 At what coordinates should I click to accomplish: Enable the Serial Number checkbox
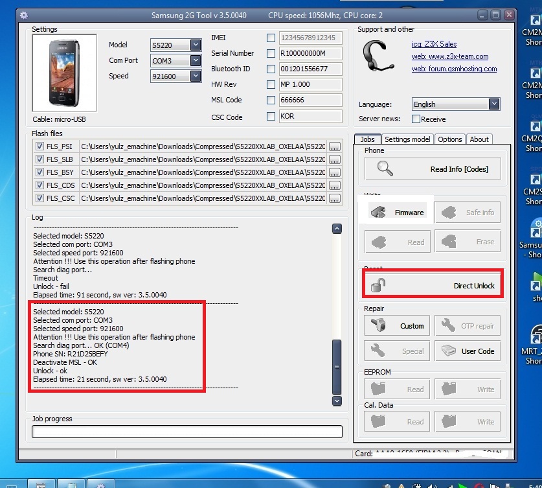click(271, 53)
